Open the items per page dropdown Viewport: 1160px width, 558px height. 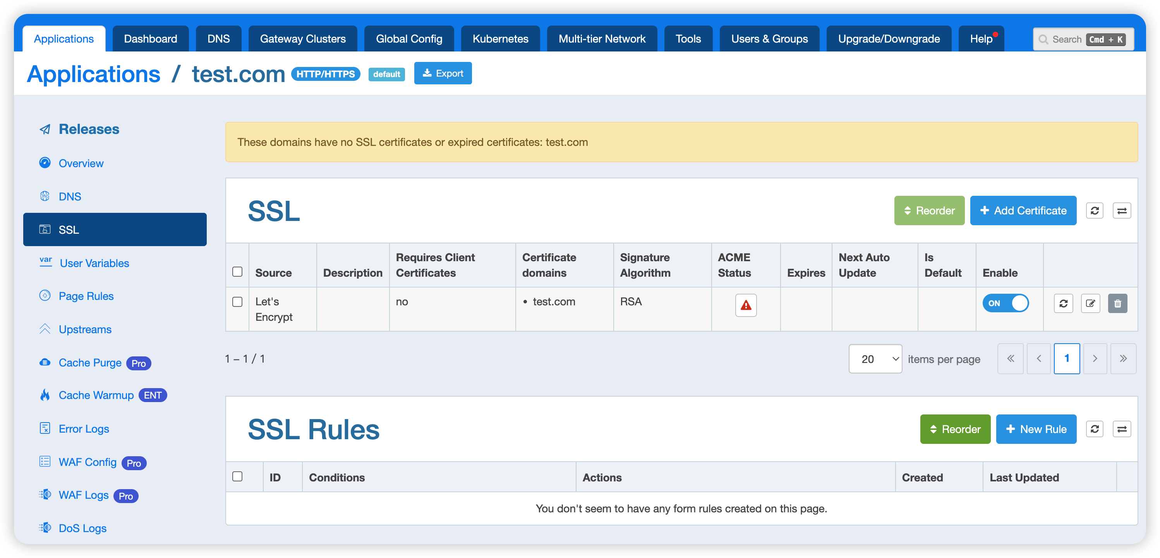coord(875,359)
